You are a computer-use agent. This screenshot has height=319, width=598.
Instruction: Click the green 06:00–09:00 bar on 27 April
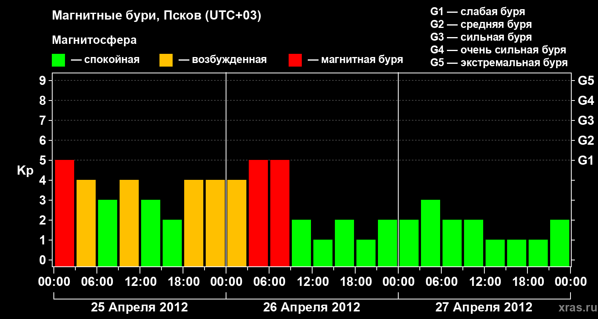point(452,243)
